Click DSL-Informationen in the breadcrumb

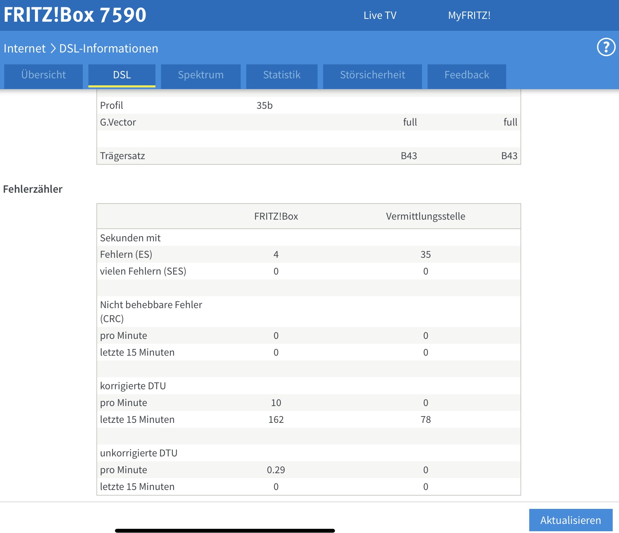(x=109, y=48)
